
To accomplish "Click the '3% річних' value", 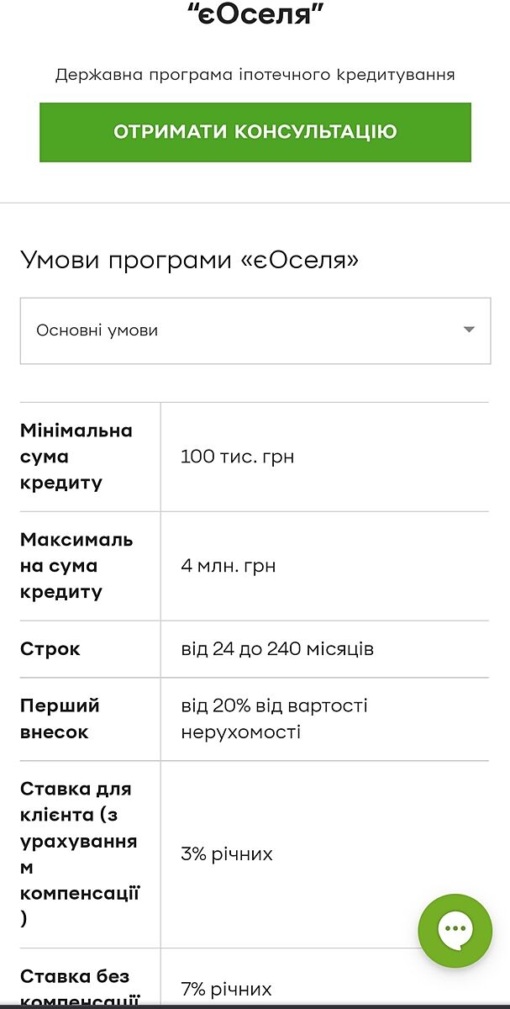I will [x=227, y=854].
